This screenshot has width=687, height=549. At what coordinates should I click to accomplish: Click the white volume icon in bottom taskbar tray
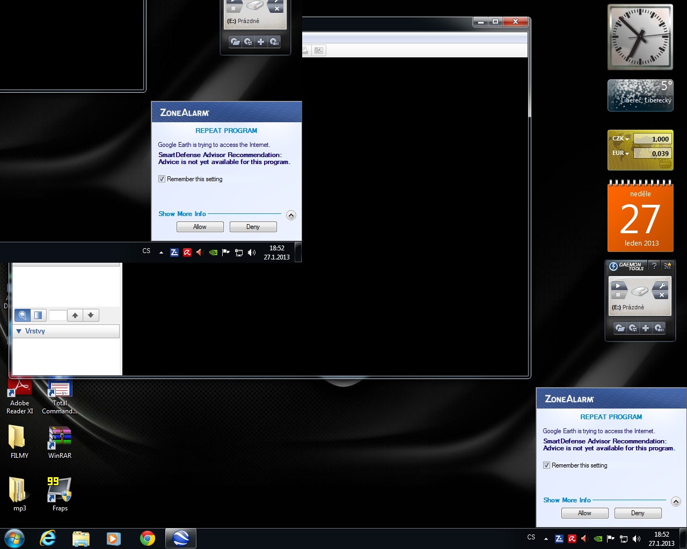[637, 539]
